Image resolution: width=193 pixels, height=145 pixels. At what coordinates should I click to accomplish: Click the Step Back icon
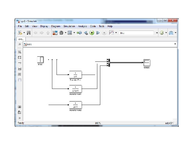point(86,33)
